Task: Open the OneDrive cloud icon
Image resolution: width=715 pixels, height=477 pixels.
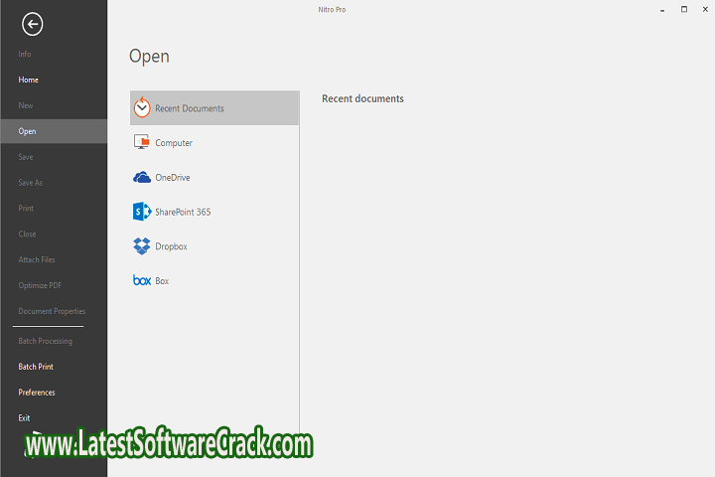Action: (142, 177)
